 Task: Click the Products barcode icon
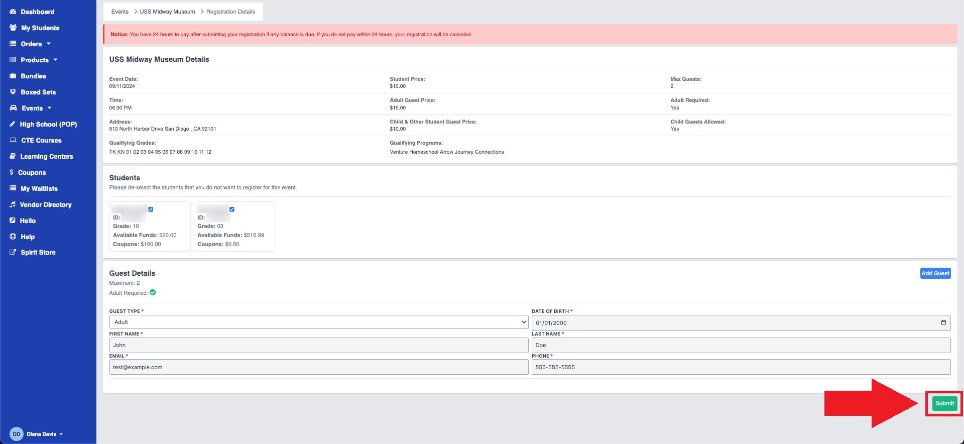coord(13,60)
